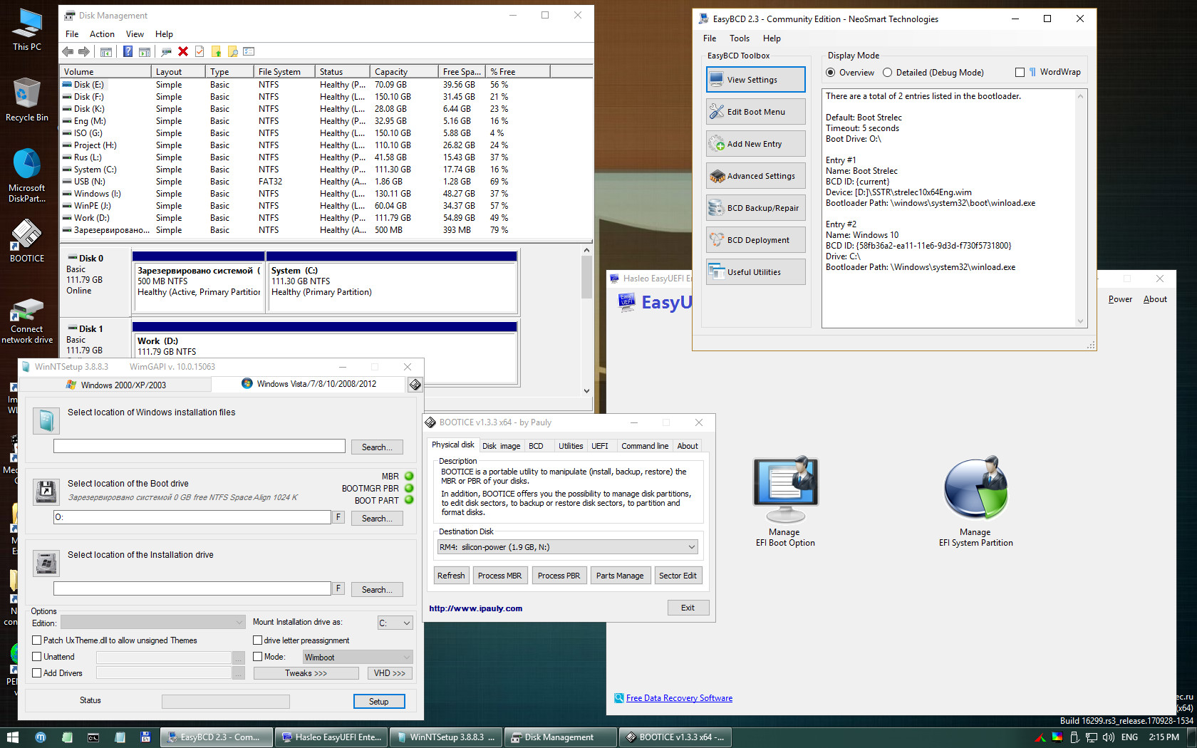Click the Properties checkmark page icon in Disk Management
This screenshot has height=748, width=1197.
(x=199, y=51)
